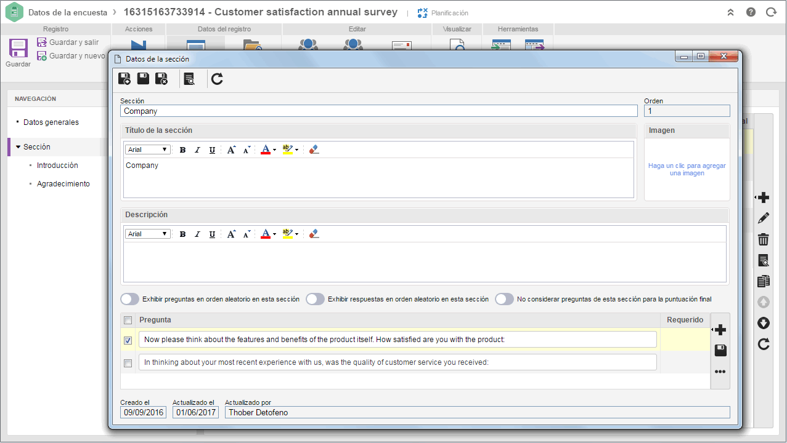
Task: Select Datos generales in navigation
Action: point(51,122)
